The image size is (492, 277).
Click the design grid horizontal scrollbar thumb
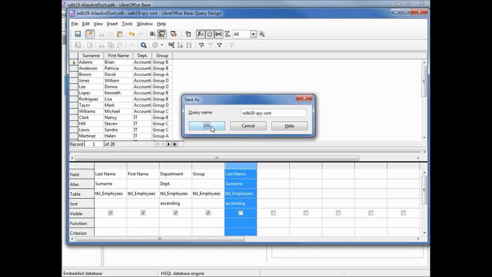tap(160, 239)
